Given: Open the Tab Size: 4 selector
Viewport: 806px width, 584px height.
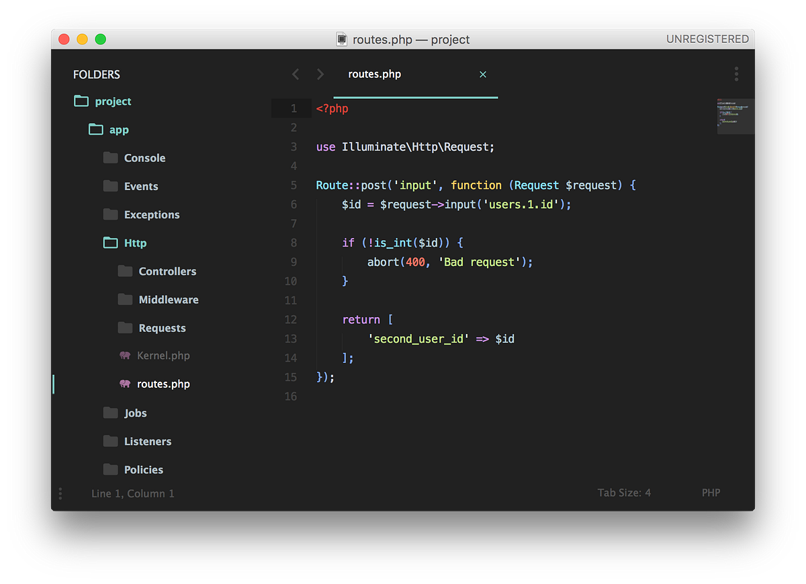Looking at the screenshot, I should click(624, 493).
